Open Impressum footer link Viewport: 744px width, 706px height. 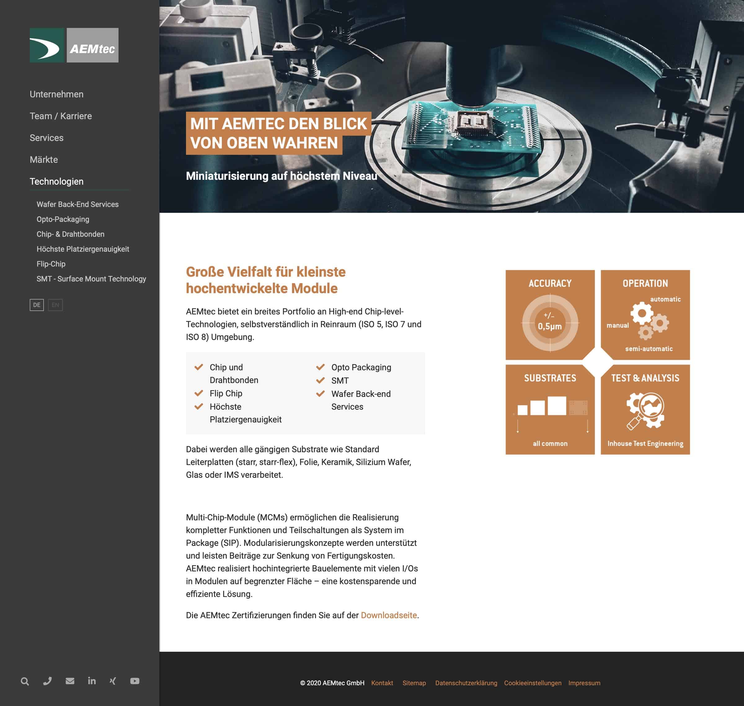584,683
